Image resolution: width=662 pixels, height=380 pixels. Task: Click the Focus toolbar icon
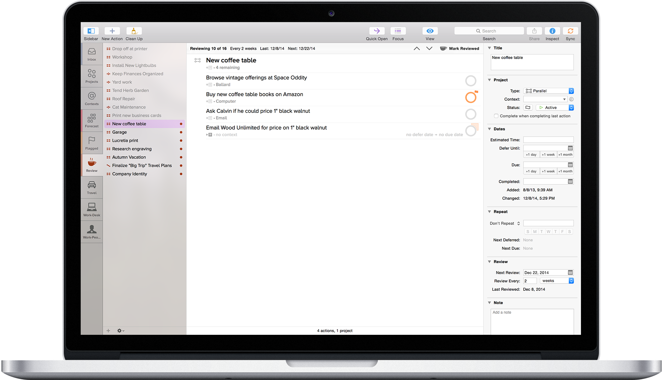tap(398, 31)
